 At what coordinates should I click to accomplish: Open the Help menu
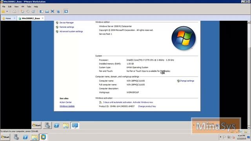coord(36,7)
